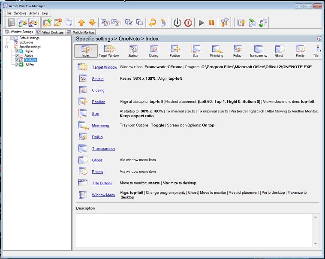Click the Save floppy disk toolbar icon
The width and height of the screenshot is (325, 259).
12,23
